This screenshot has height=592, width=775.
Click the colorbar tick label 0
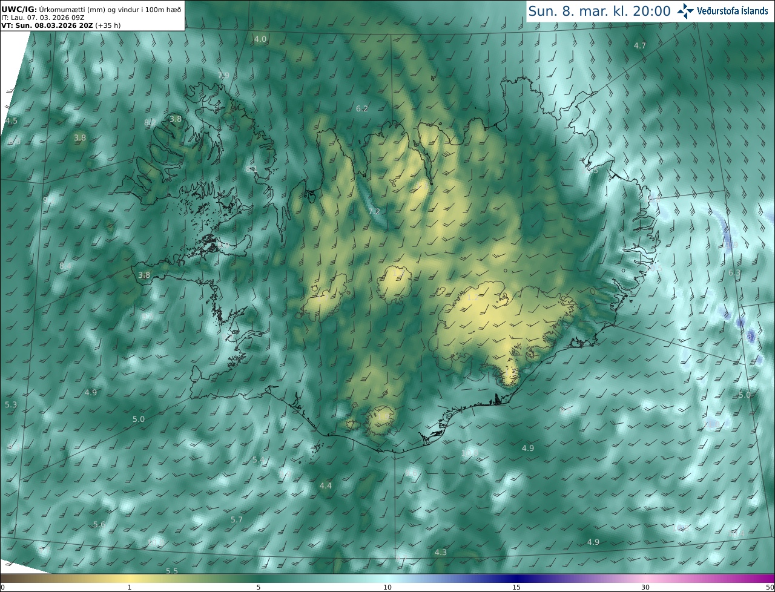point(2,587)
